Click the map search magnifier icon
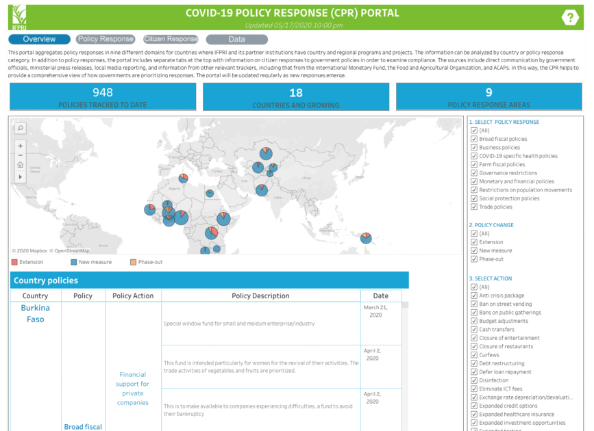Screen dimensions: 594x431 [20, 128]
